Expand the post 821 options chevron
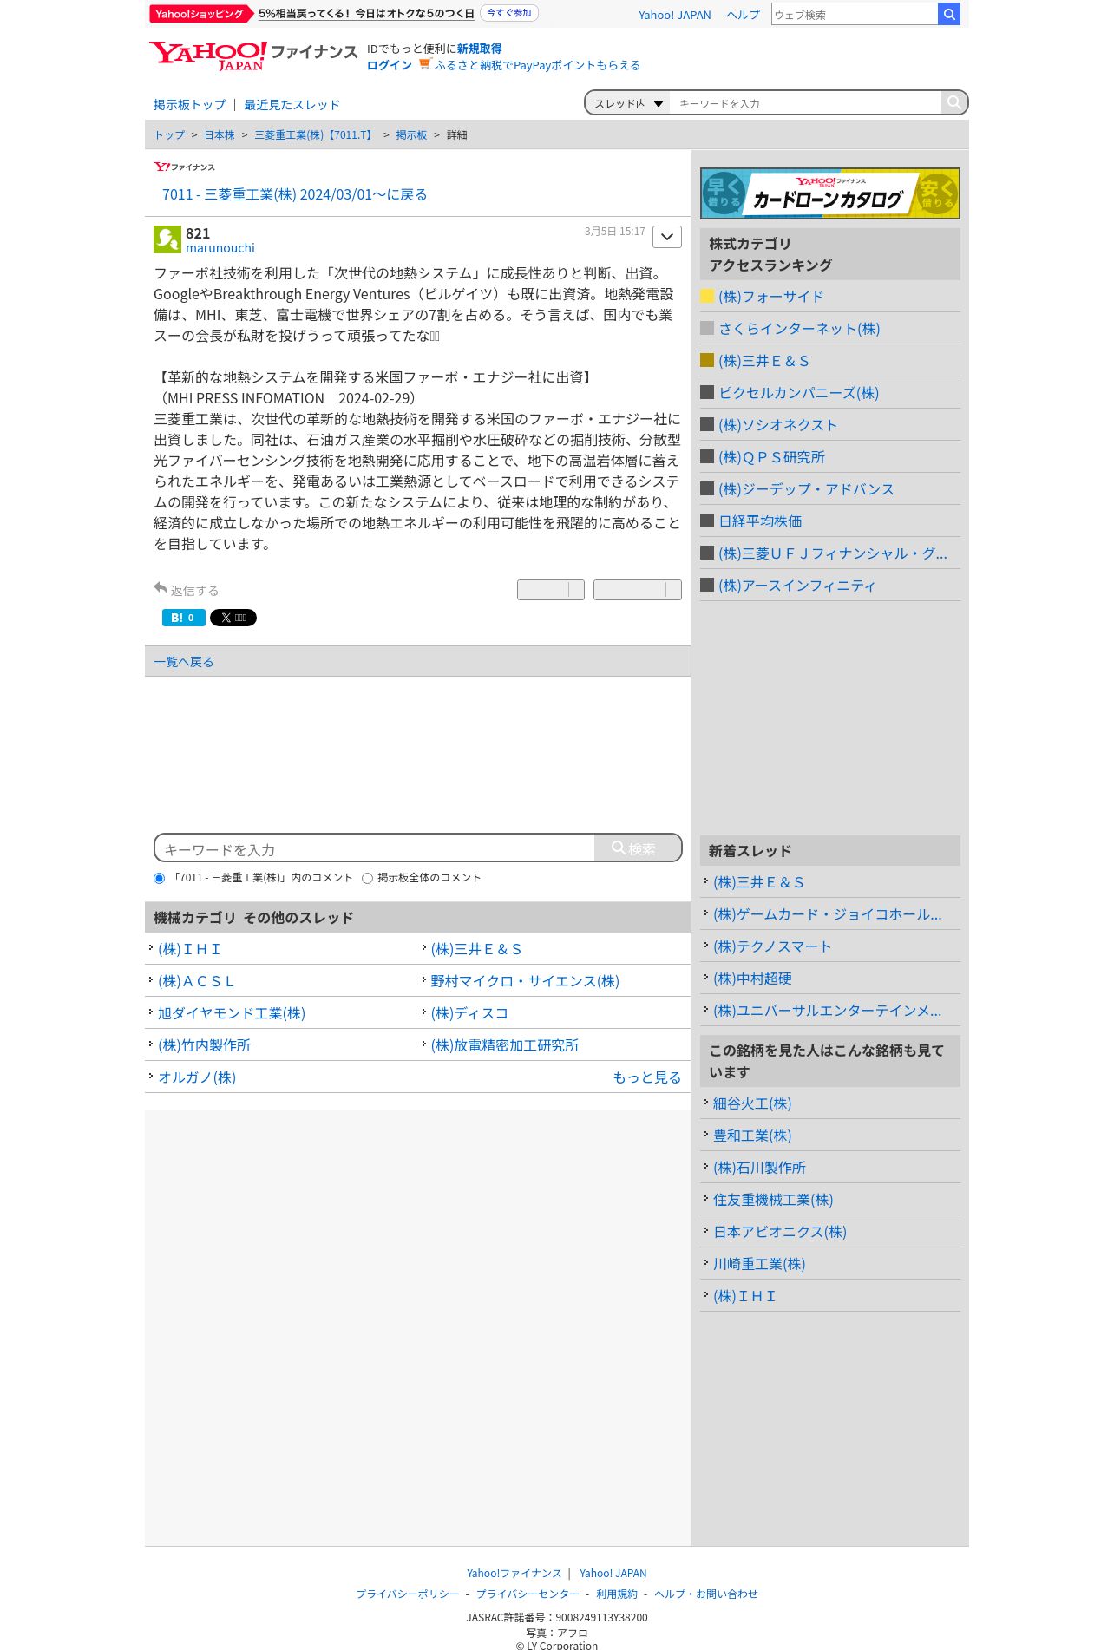The height and width of the screenshot is (1650, 1114). tap(667, 237)
